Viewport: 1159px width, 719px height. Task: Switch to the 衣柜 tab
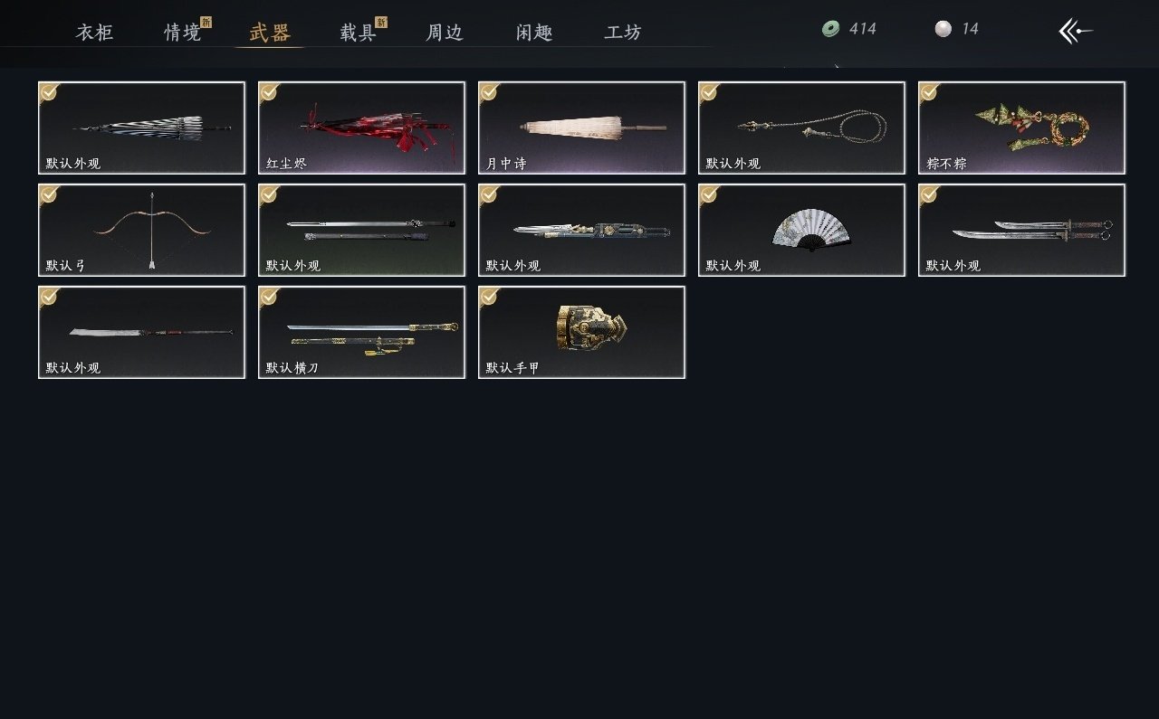click(94, 33)
